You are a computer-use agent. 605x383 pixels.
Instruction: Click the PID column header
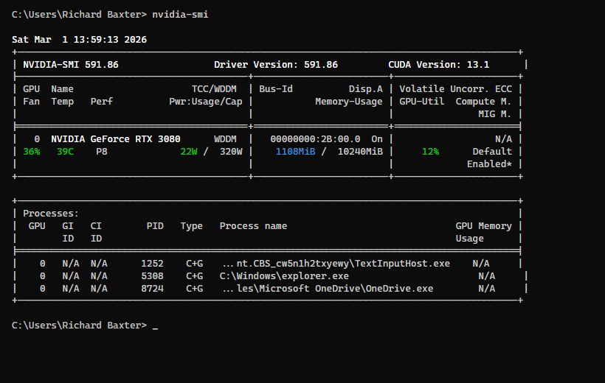point(155,226)
